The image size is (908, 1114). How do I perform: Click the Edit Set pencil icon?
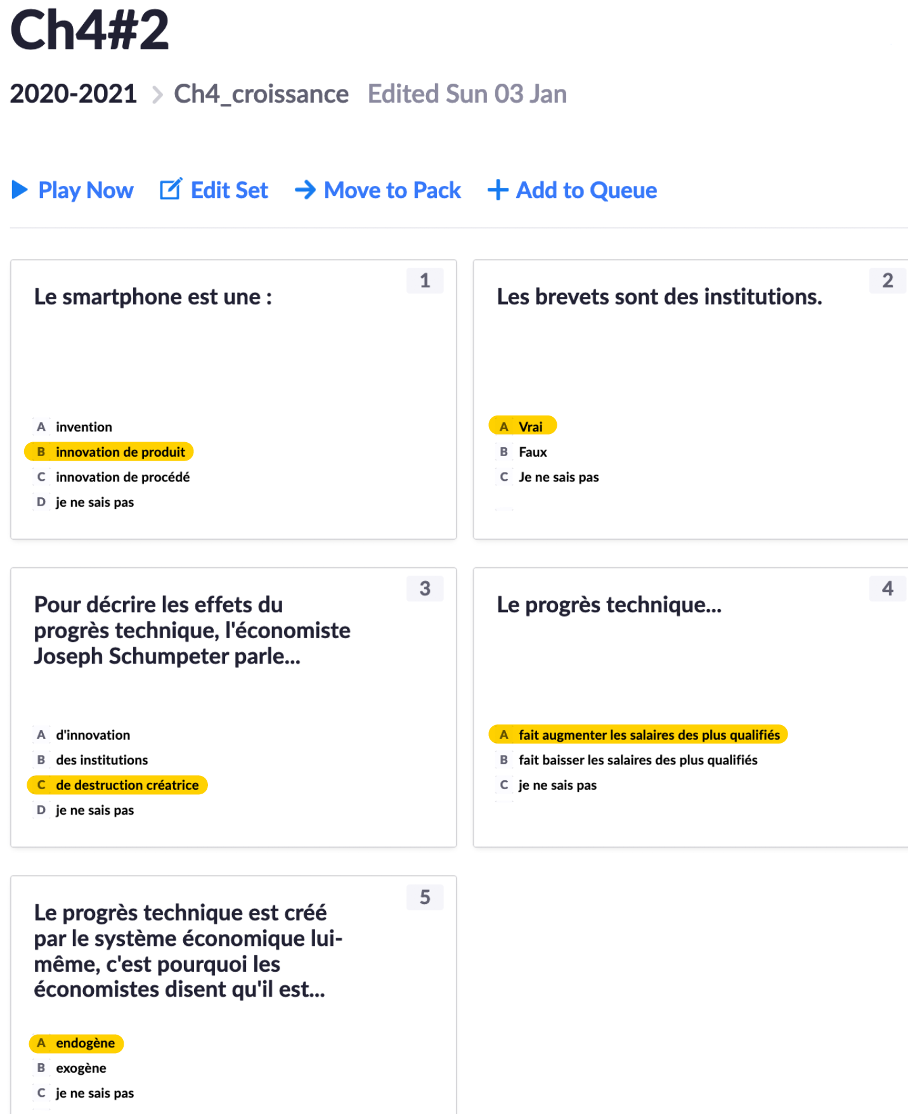[171, 190]
